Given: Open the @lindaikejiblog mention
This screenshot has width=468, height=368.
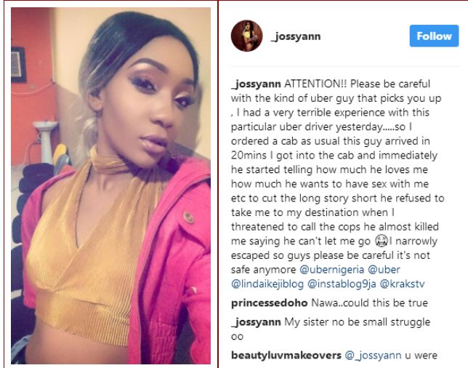Looking at the screenshot, I should [267, 284].
